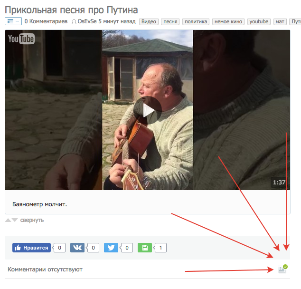Click the image icon with green checkmark
301x289 pixels.
coord(282,269)
